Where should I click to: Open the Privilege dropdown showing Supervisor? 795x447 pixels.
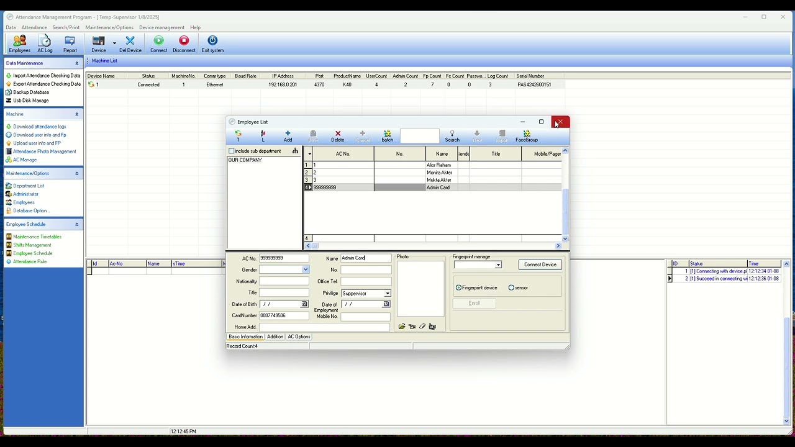click(387, 294)
